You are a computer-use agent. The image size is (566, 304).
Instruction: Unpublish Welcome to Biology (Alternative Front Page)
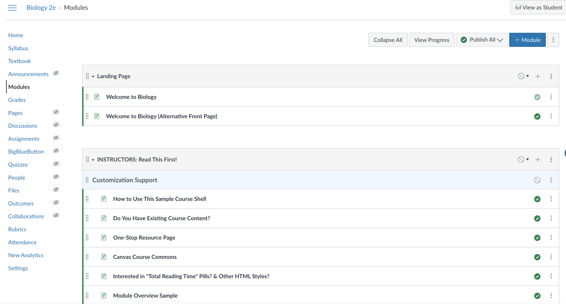coord(537,116)
